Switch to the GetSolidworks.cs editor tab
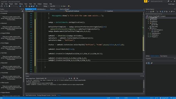This screenshot has width=176, height=99. click(x=41, y=9)
